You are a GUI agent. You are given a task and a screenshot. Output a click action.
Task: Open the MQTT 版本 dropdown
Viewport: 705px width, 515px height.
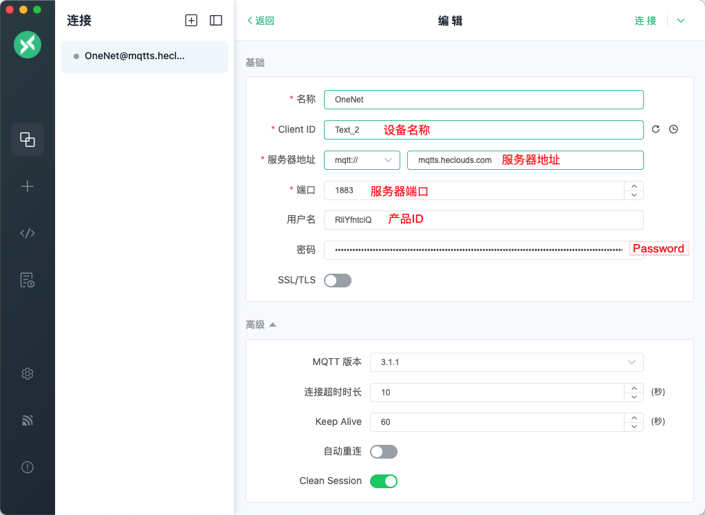coord(506,362)
